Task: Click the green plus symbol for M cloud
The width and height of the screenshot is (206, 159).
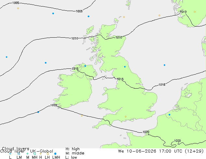Action: coord(27,153)
